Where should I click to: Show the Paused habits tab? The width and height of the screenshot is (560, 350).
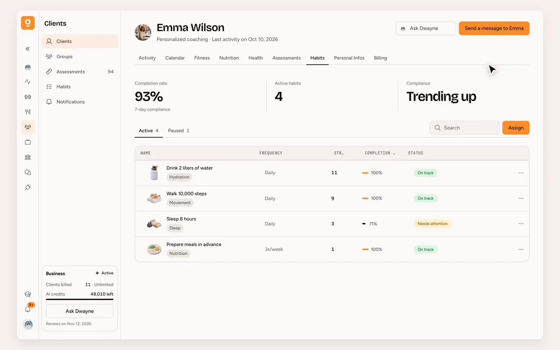(x=178, y=130)
